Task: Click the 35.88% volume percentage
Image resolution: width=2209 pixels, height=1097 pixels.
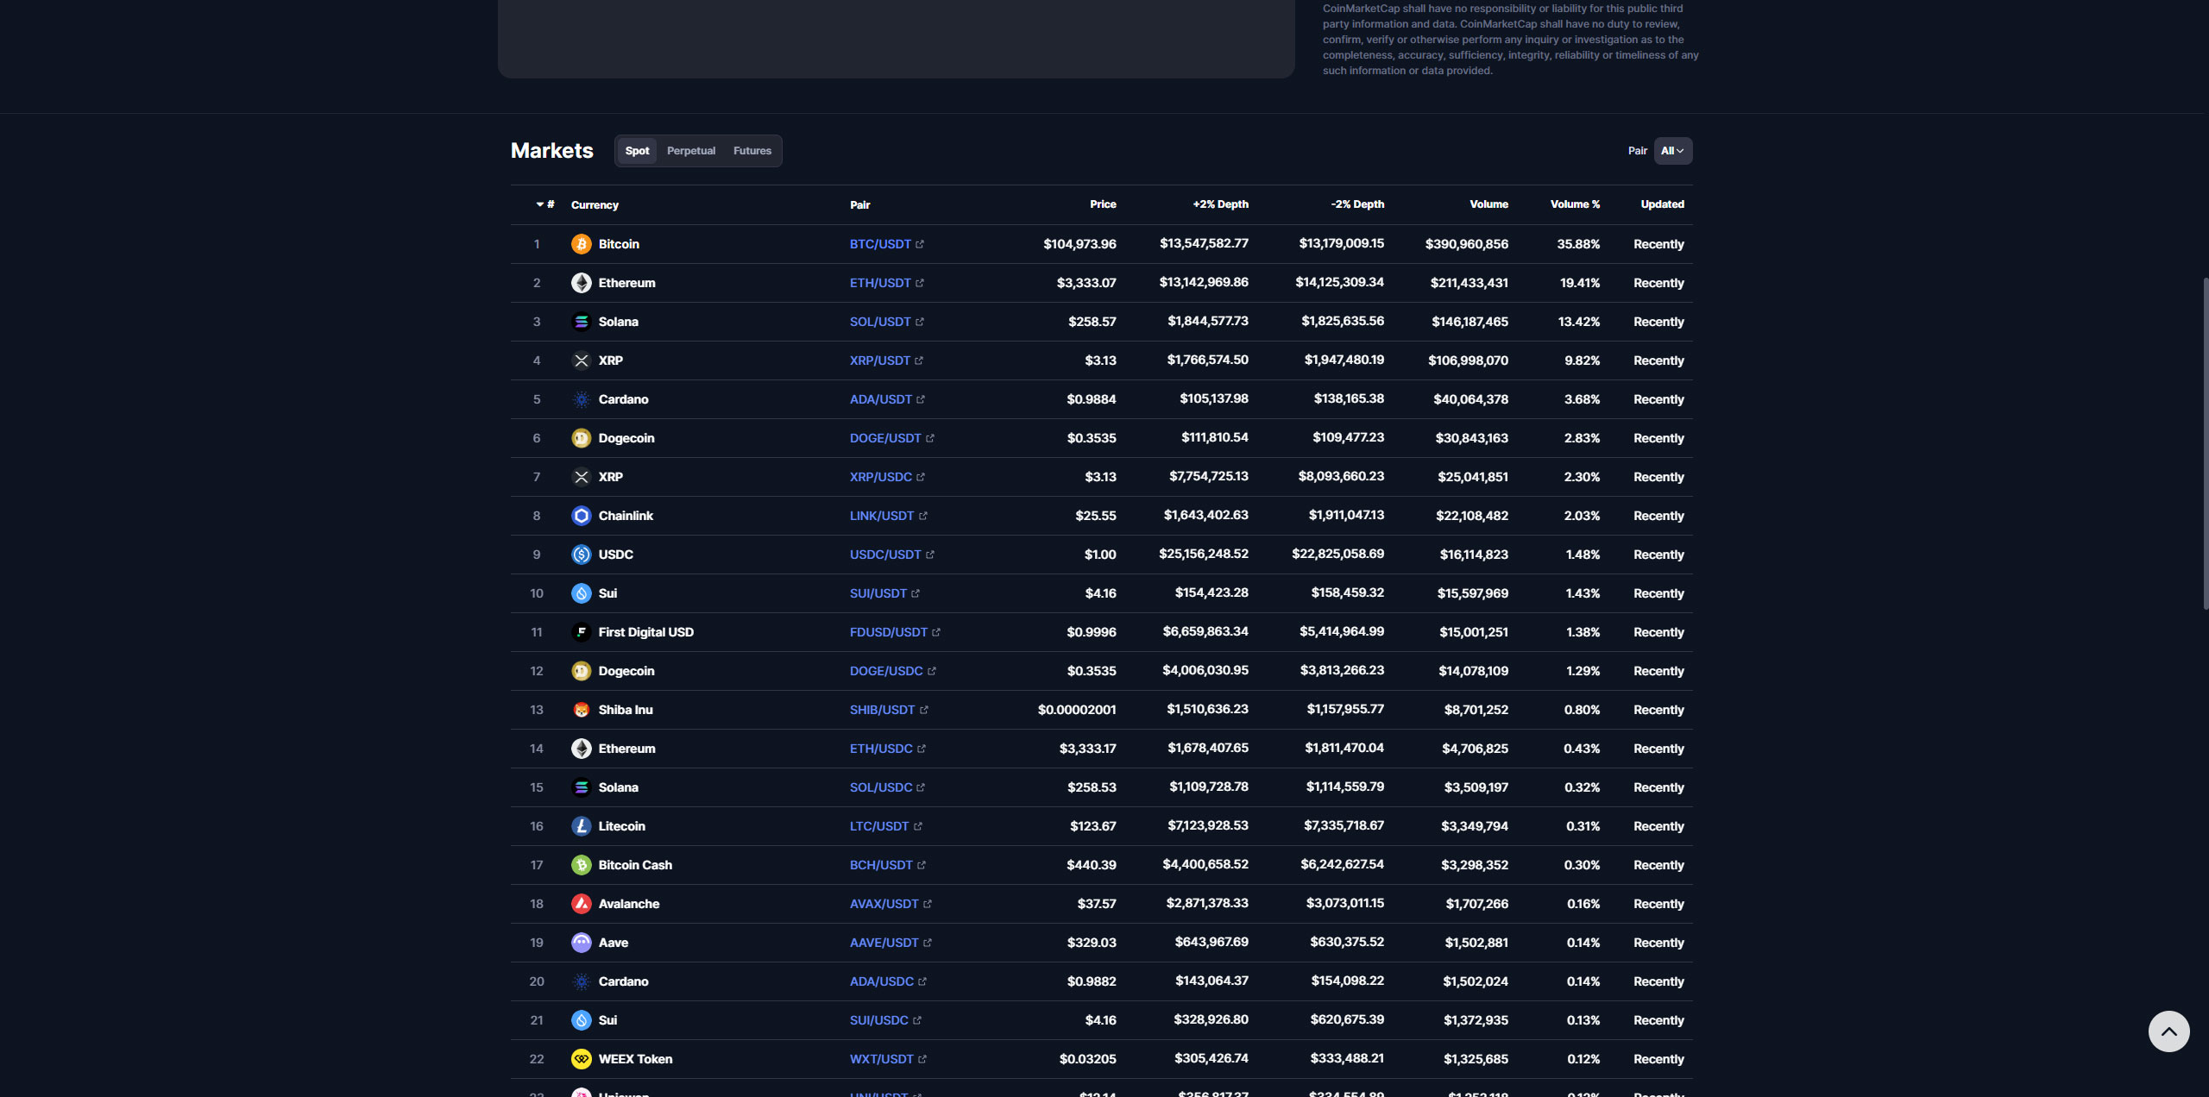Action: (x=1578, y=244)
